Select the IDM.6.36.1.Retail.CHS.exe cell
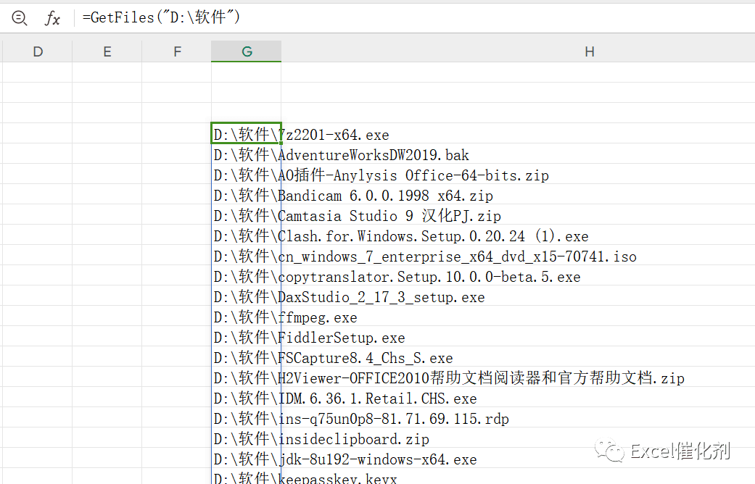This screenshot has height=484, width=755. coord(345,398)
